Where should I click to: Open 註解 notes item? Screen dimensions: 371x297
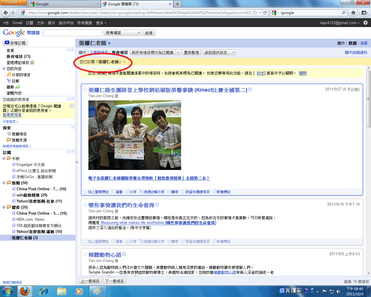pos(13,81)
